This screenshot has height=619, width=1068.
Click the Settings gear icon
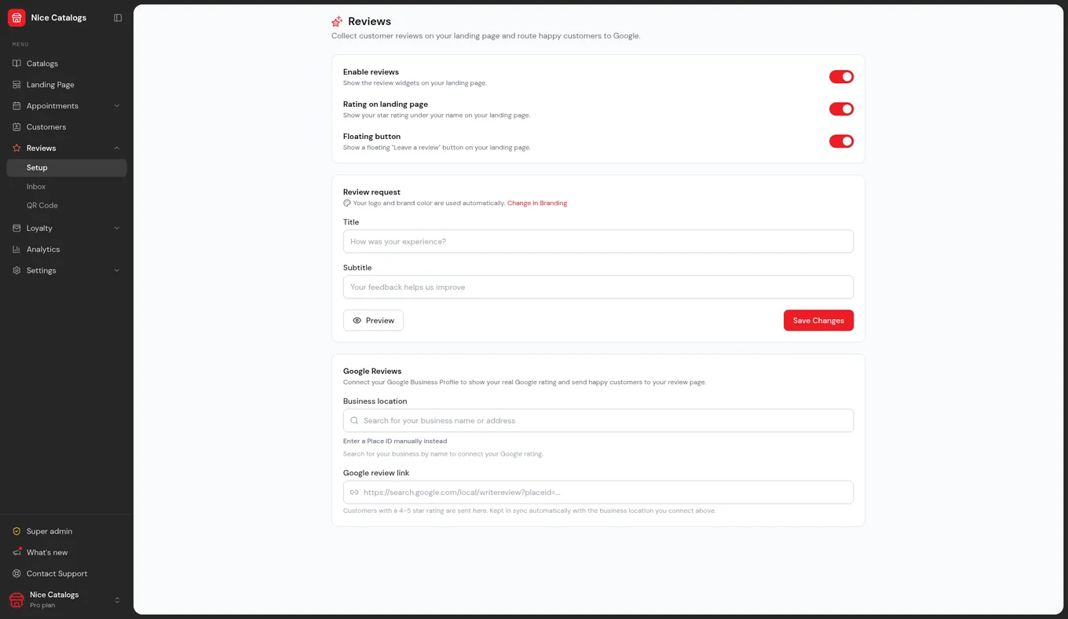[x=16, y=271]
